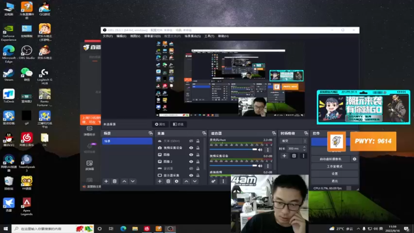Pop out the Scene Transitions dock panel

click(306, 134)
